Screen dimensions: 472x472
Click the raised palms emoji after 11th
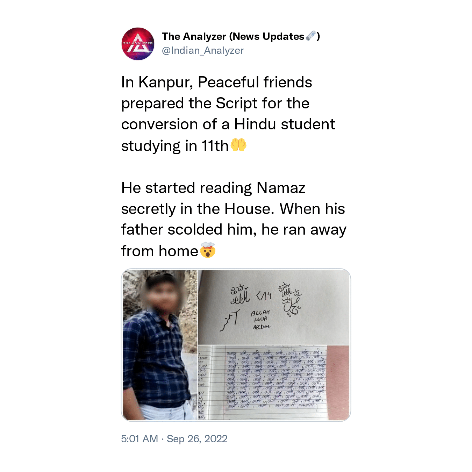[x=238, y=145]
